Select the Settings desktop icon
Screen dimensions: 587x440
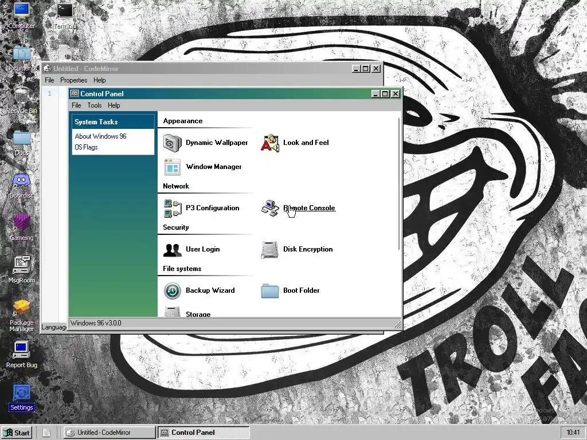click(21, 398)
